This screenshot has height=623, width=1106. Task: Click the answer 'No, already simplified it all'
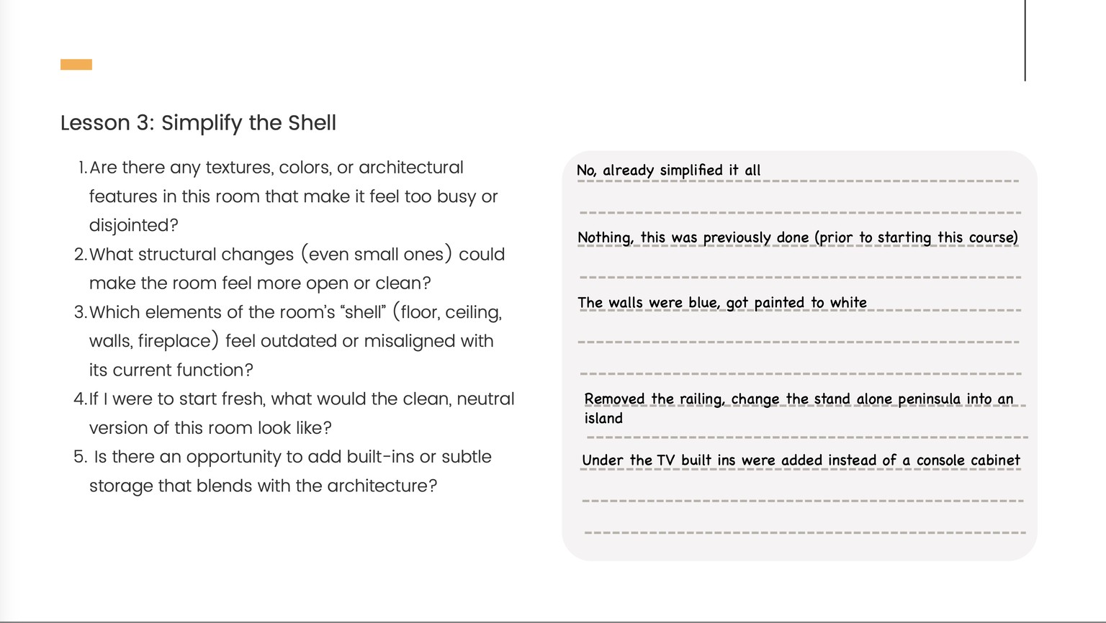668,170
